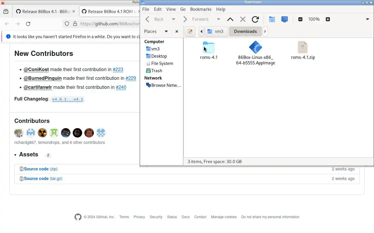Click the Computer toolbar icon

coord(285,19)
